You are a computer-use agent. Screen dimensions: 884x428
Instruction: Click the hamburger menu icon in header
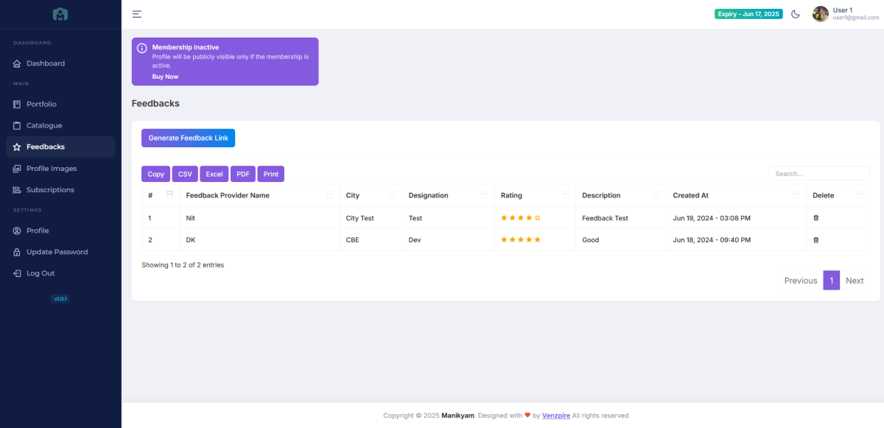coord(137,14)
